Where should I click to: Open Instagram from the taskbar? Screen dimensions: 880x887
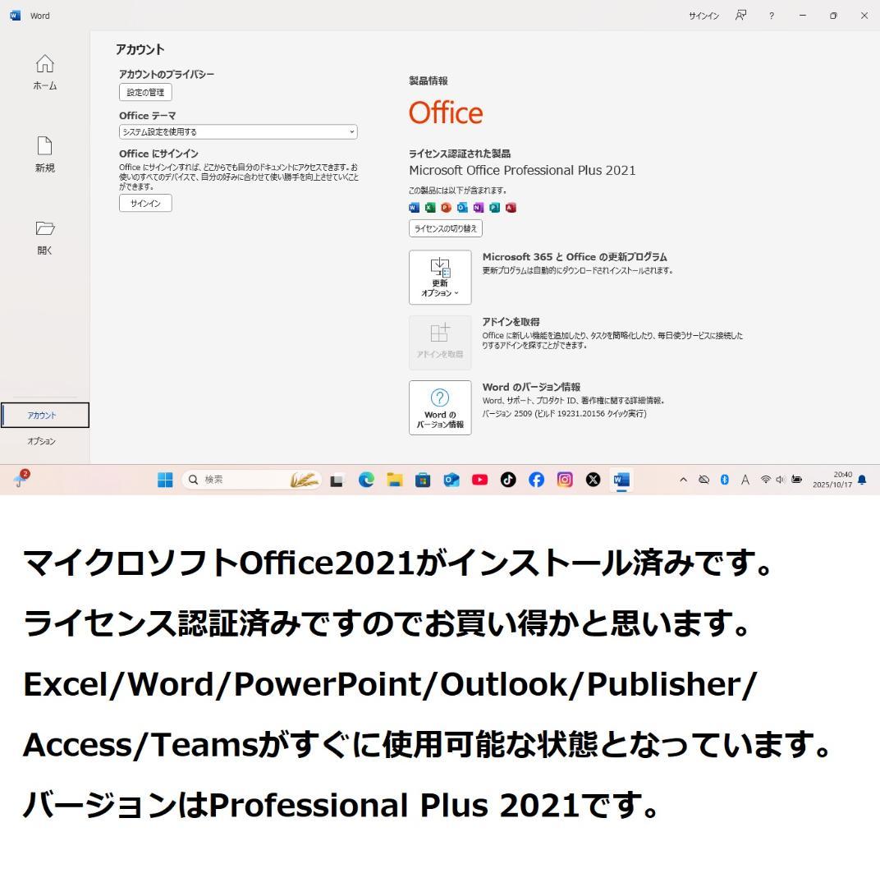point(565,480)
